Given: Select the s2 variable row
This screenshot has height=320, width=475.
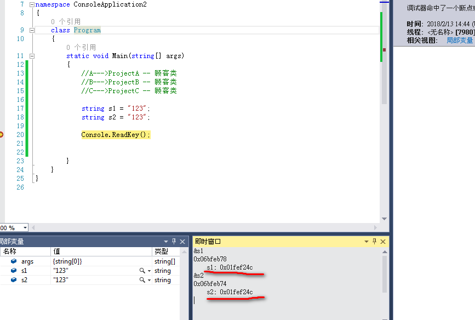Looking at the screenshot, I should 90,280.
